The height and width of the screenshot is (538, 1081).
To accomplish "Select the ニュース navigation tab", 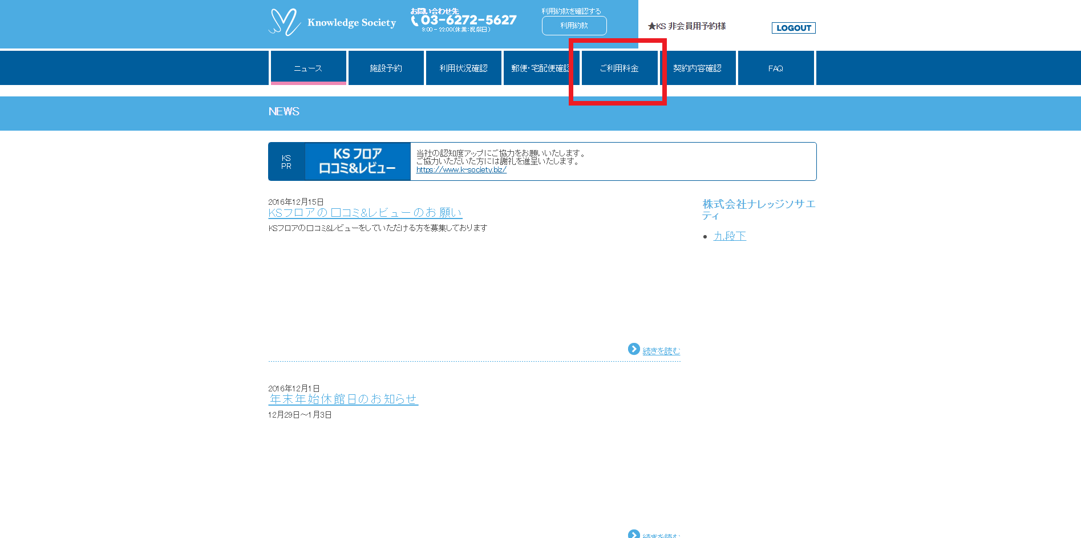I will (x=308, y=68).
